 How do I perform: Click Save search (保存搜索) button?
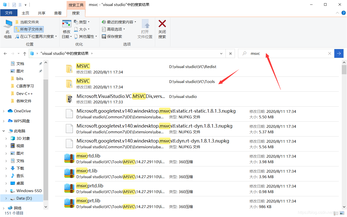(112, 37)
